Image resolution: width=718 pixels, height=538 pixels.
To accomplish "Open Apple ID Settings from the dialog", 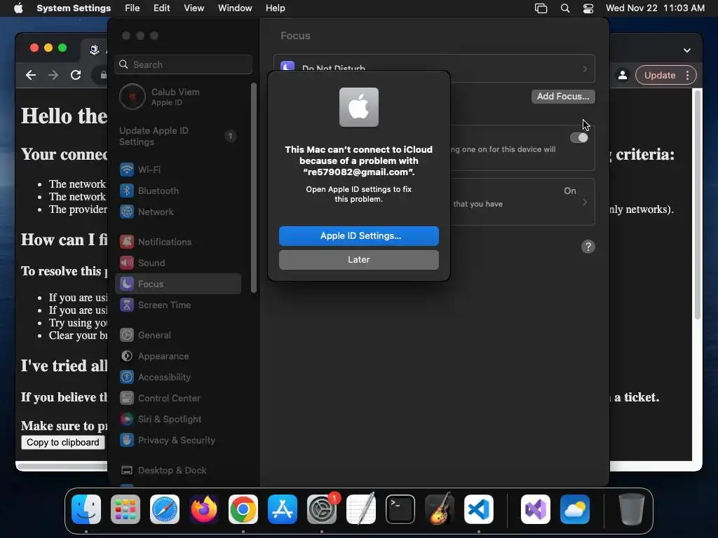I will point(358,235).
